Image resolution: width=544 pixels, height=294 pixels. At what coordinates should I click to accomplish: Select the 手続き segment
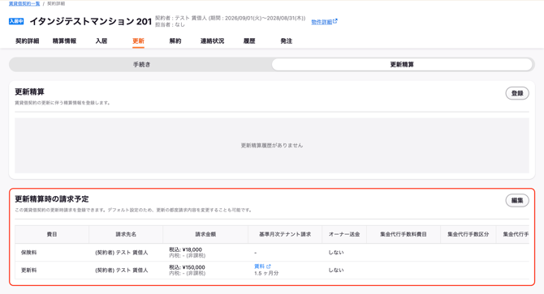pos(141,65)
